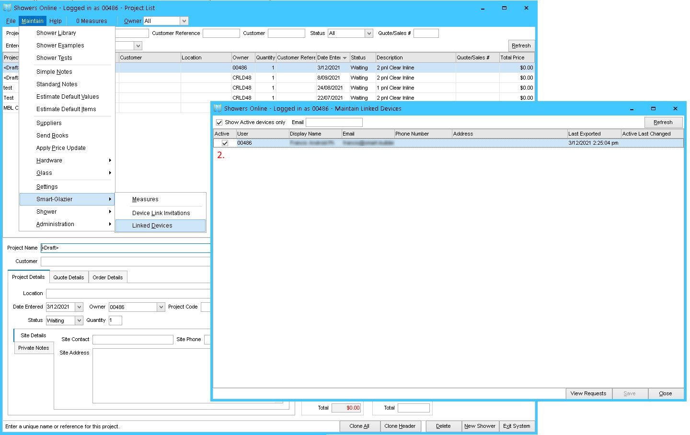Click the 0 Measures indicator
690x435 pixels.
(x=92, y=21)
